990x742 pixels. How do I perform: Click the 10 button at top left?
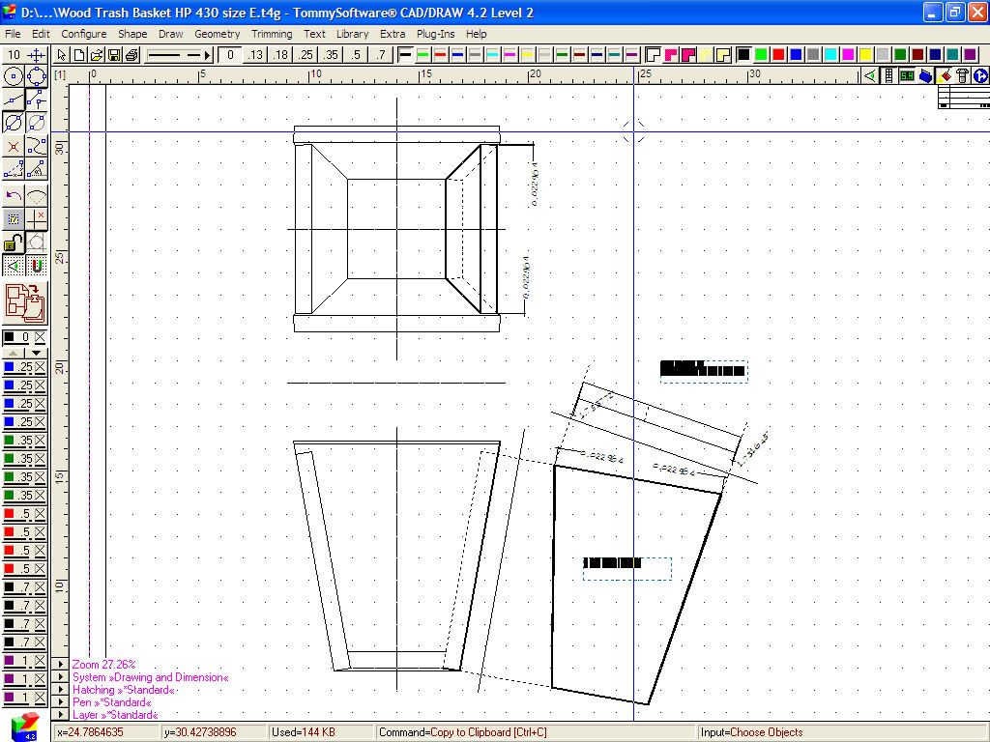point(14,55)
